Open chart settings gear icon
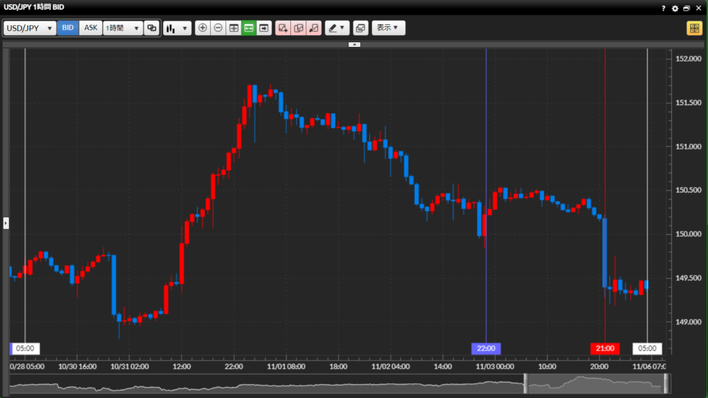 coord(676,8)
